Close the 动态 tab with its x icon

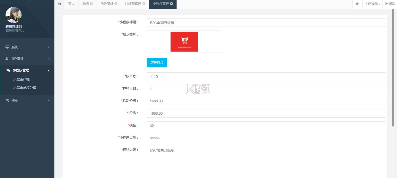(x=92, y=4)
